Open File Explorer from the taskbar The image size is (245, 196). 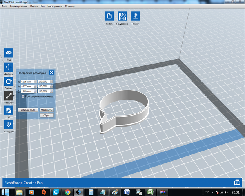pyautogui.click(x=20, y=192)
